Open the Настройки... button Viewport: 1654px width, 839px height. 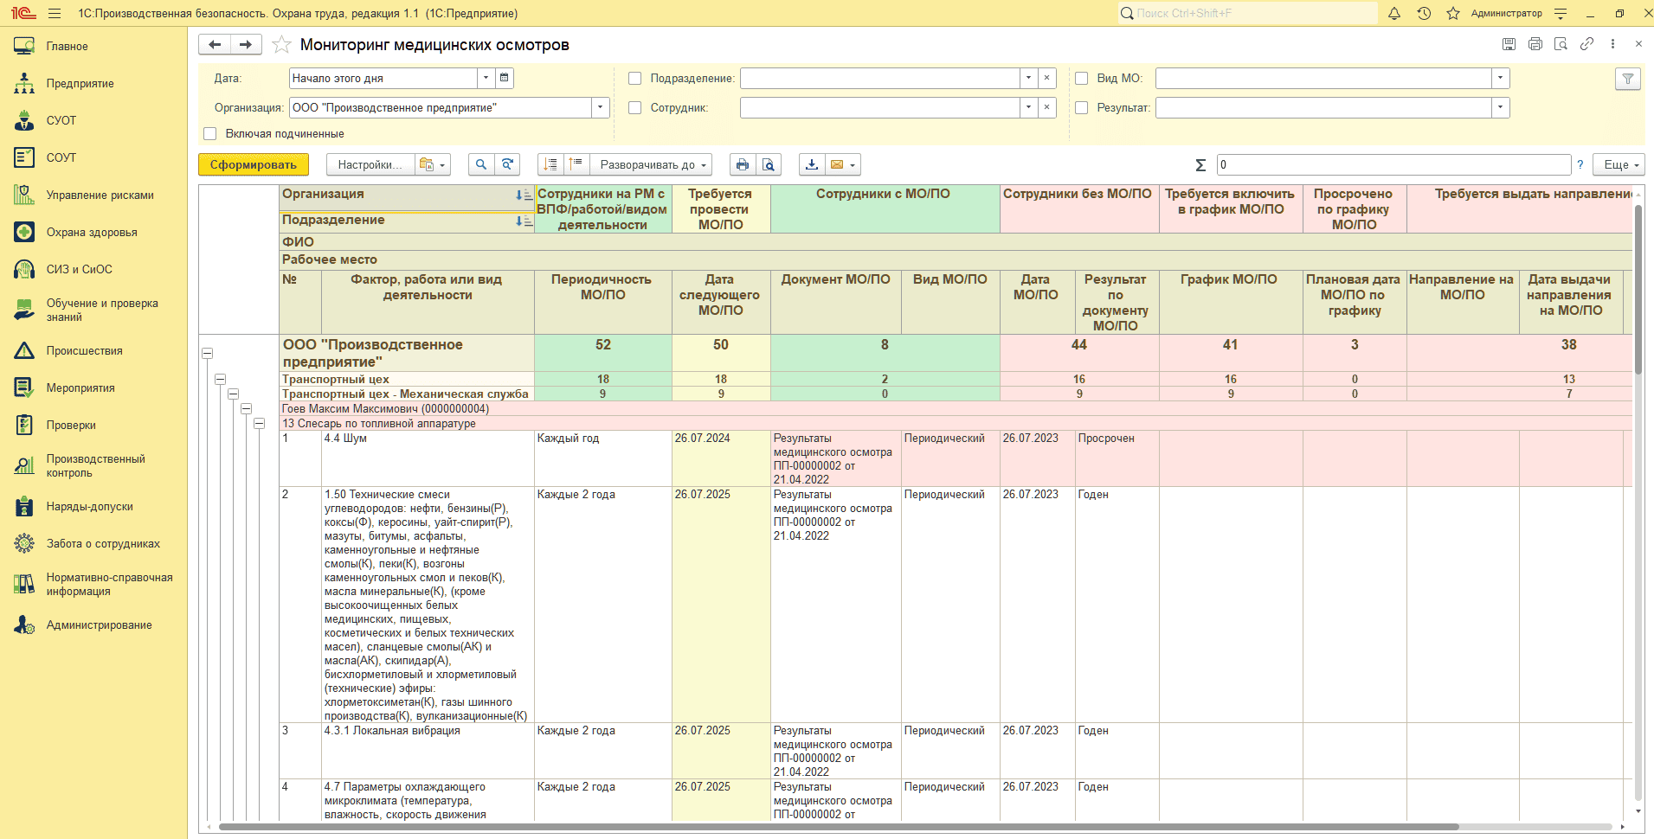tap(370, 164)
